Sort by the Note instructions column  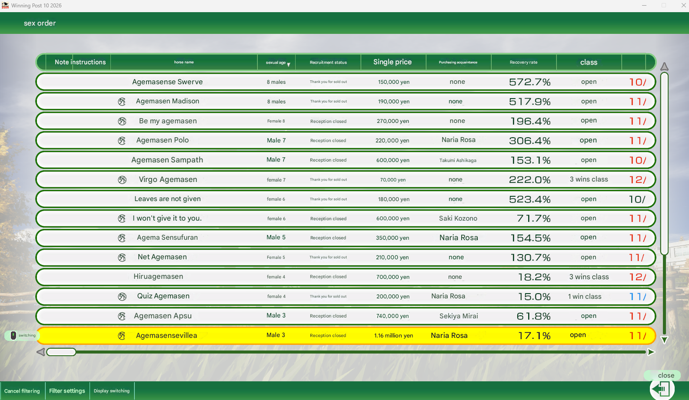(80, 62)
